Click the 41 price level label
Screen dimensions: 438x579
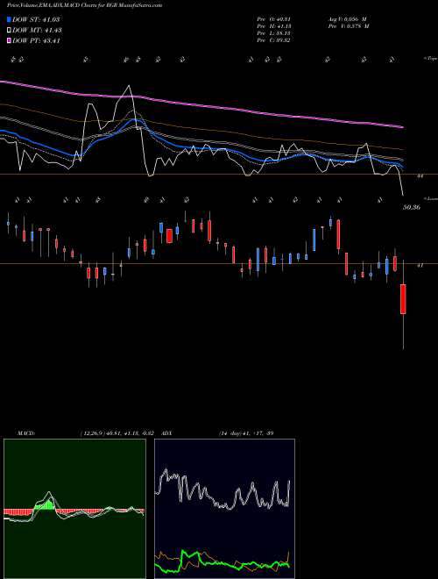[x=420, y=265]
